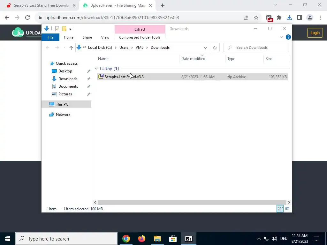
Task: Click horizontal scrollbar left arrow
Action: 95,202
